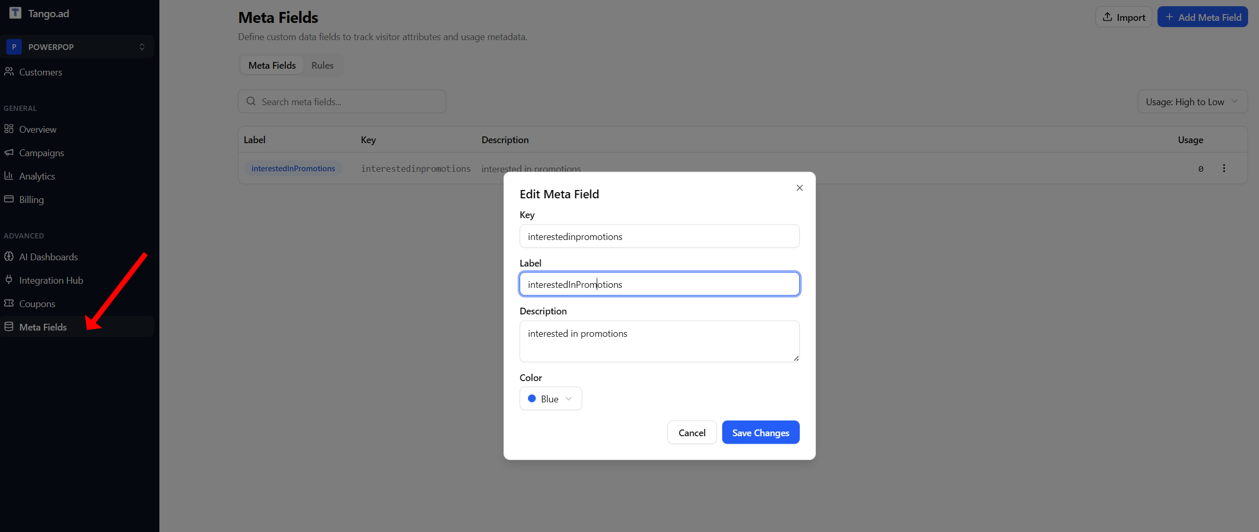
Task: Expand the POWERPOP workspace switcher
Action: click(x=142, y=47)
